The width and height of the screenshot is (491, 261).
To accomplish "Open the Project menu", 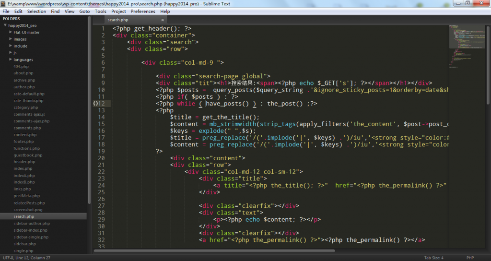I will [118, 12].
